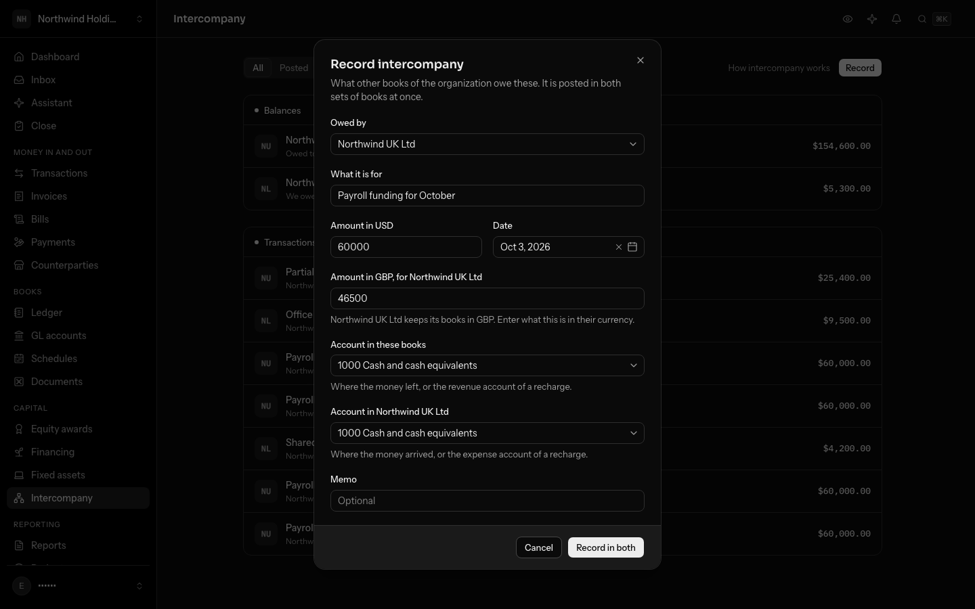The image size is (975, 609).
Task: Go to Close in the sidebar
Action: [x=78, y=126]
